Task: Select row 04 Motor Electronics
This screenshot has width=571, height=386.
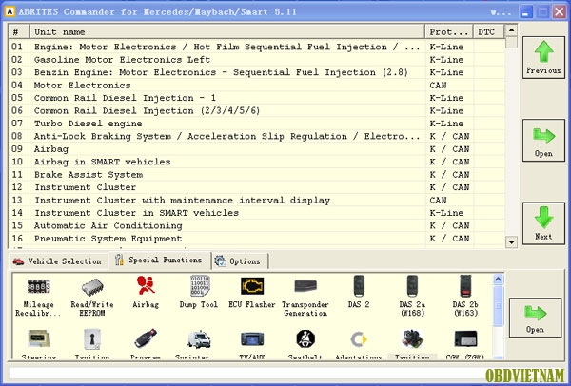Action: pyautogui.click(x=257, y=86)
